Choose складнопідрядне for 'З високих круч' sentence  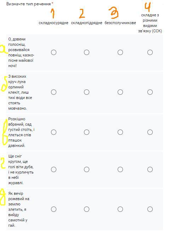86,92
